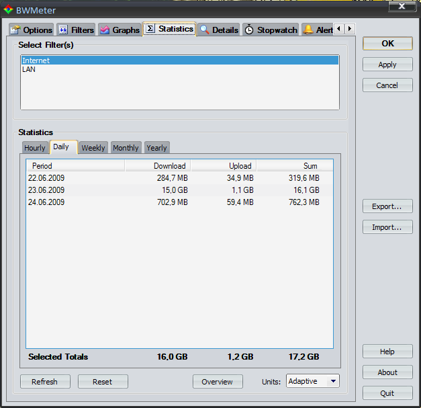Select the Daily statistics tab
The width and height of the screenshot is (421, 408).
(x=64, y=147)
